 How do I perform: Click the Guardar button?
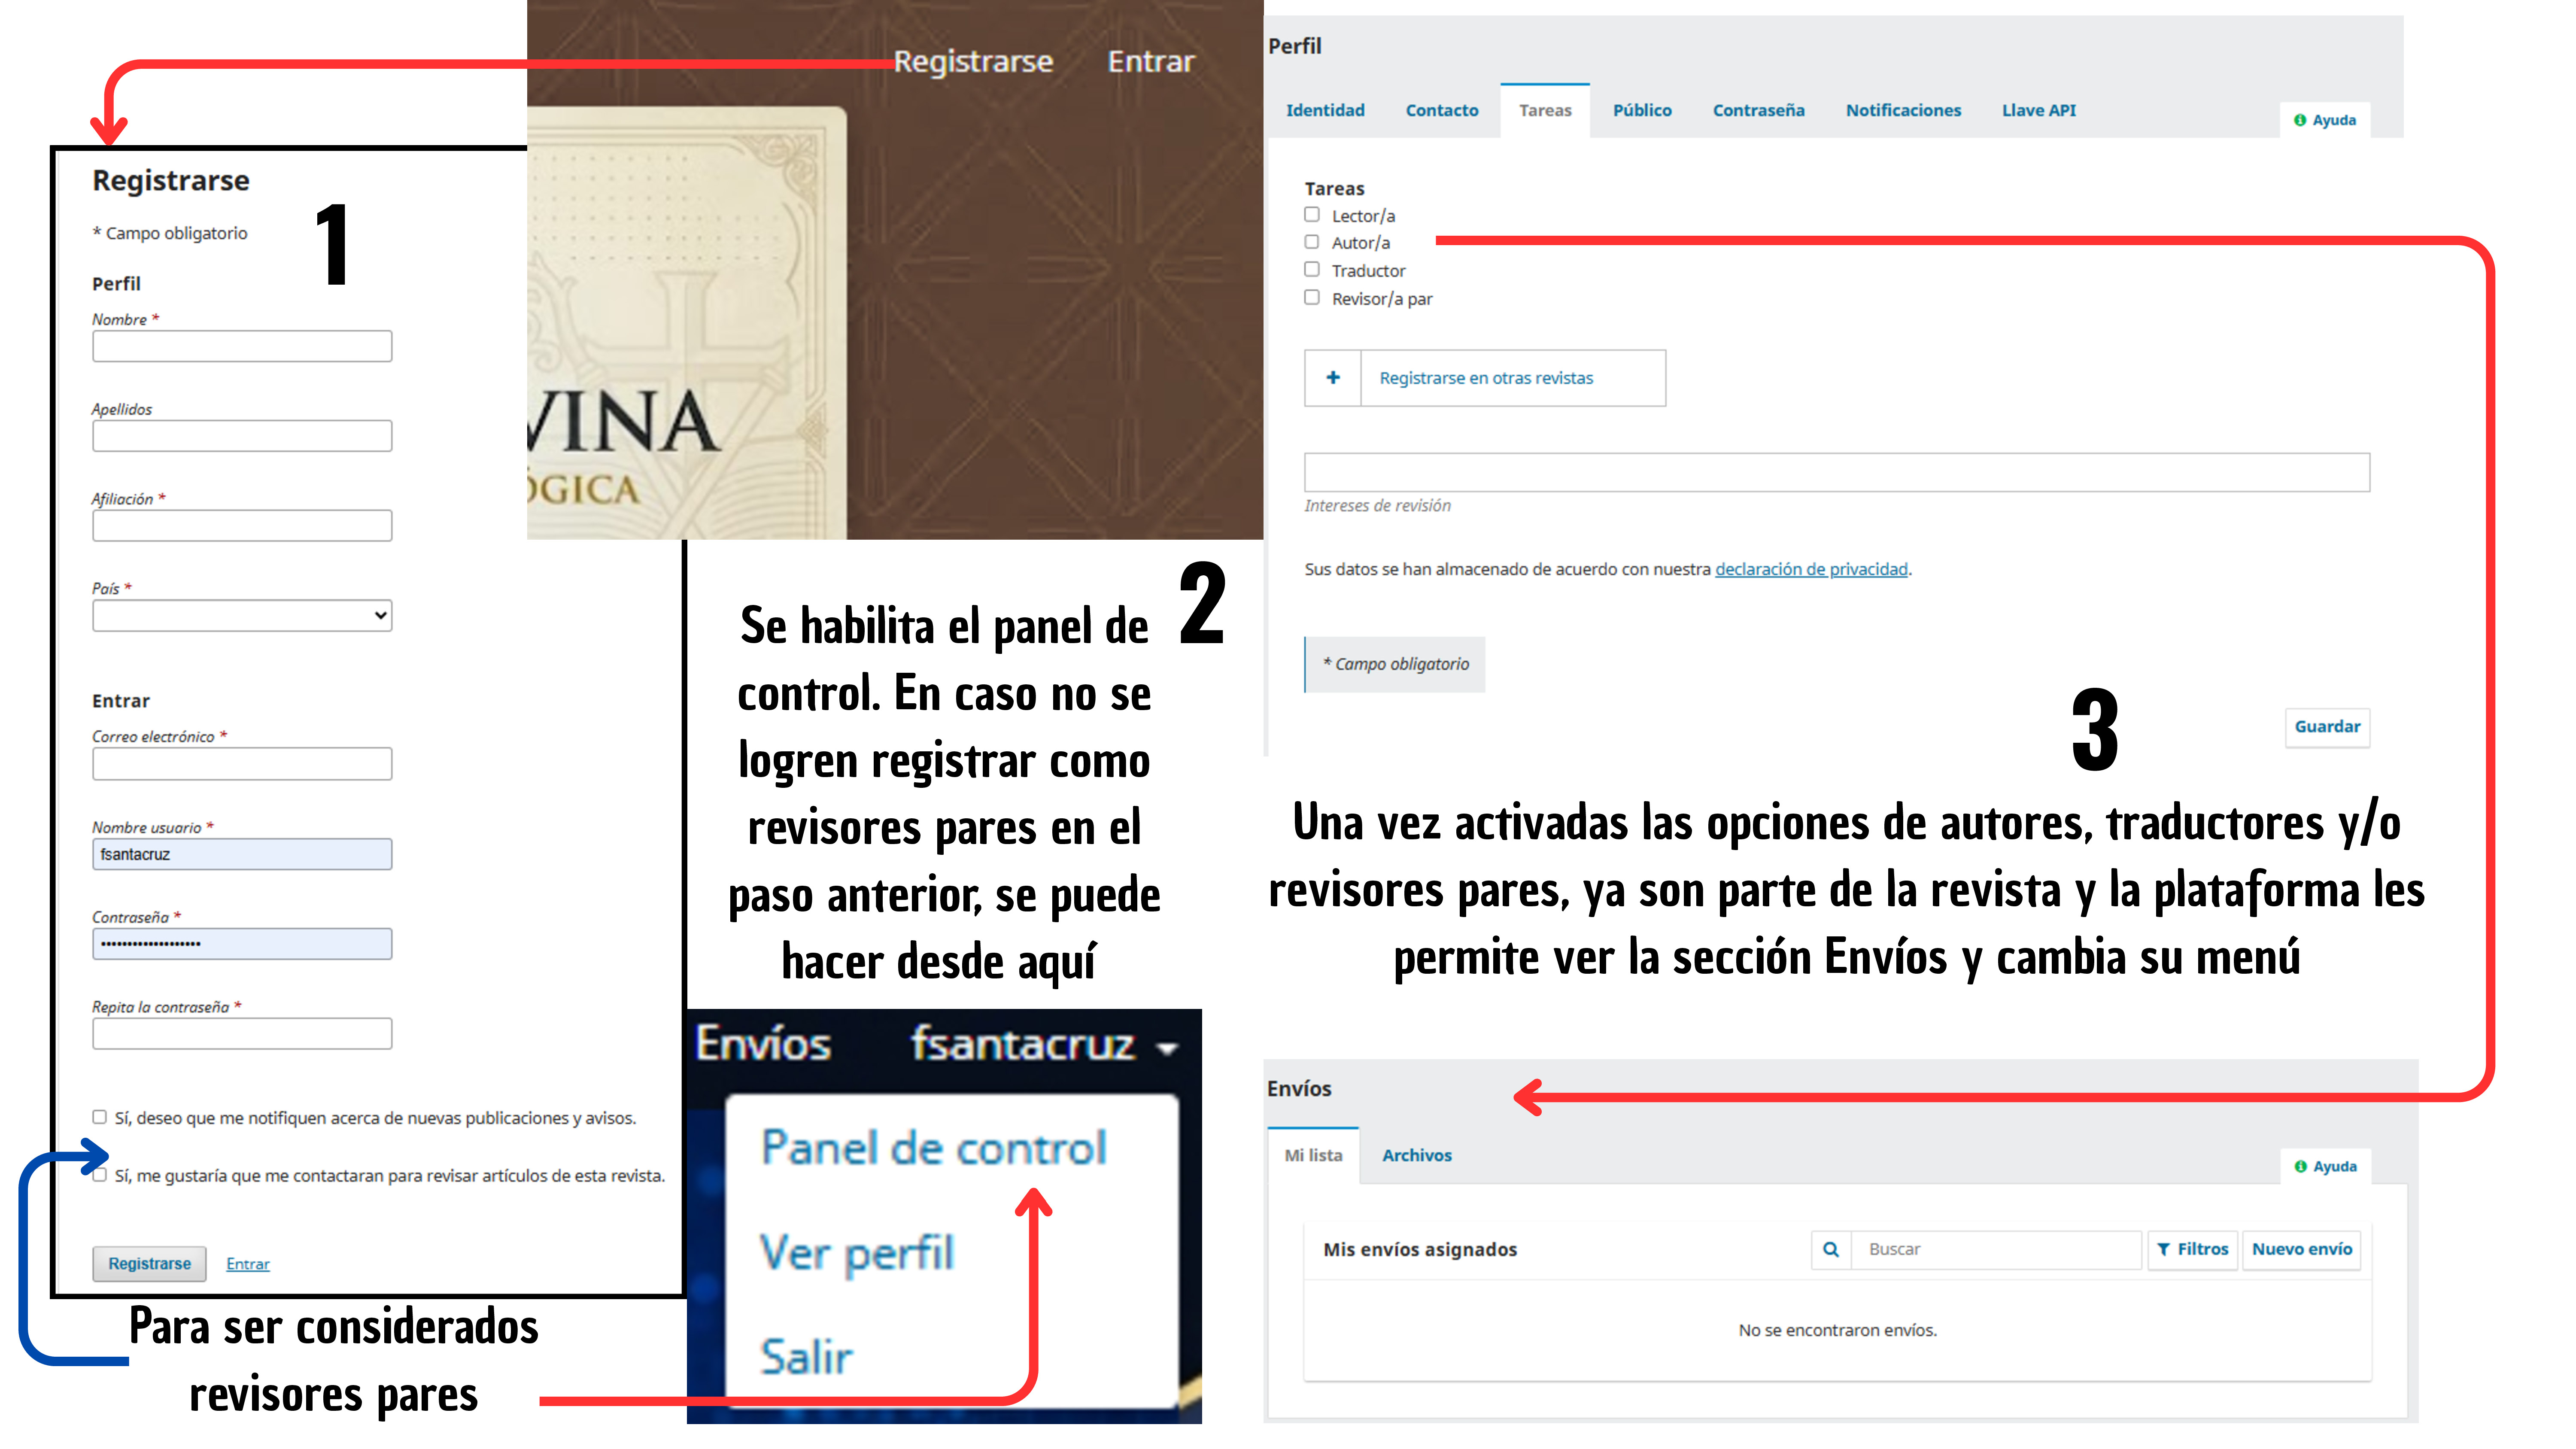(x=2327, y=727)
